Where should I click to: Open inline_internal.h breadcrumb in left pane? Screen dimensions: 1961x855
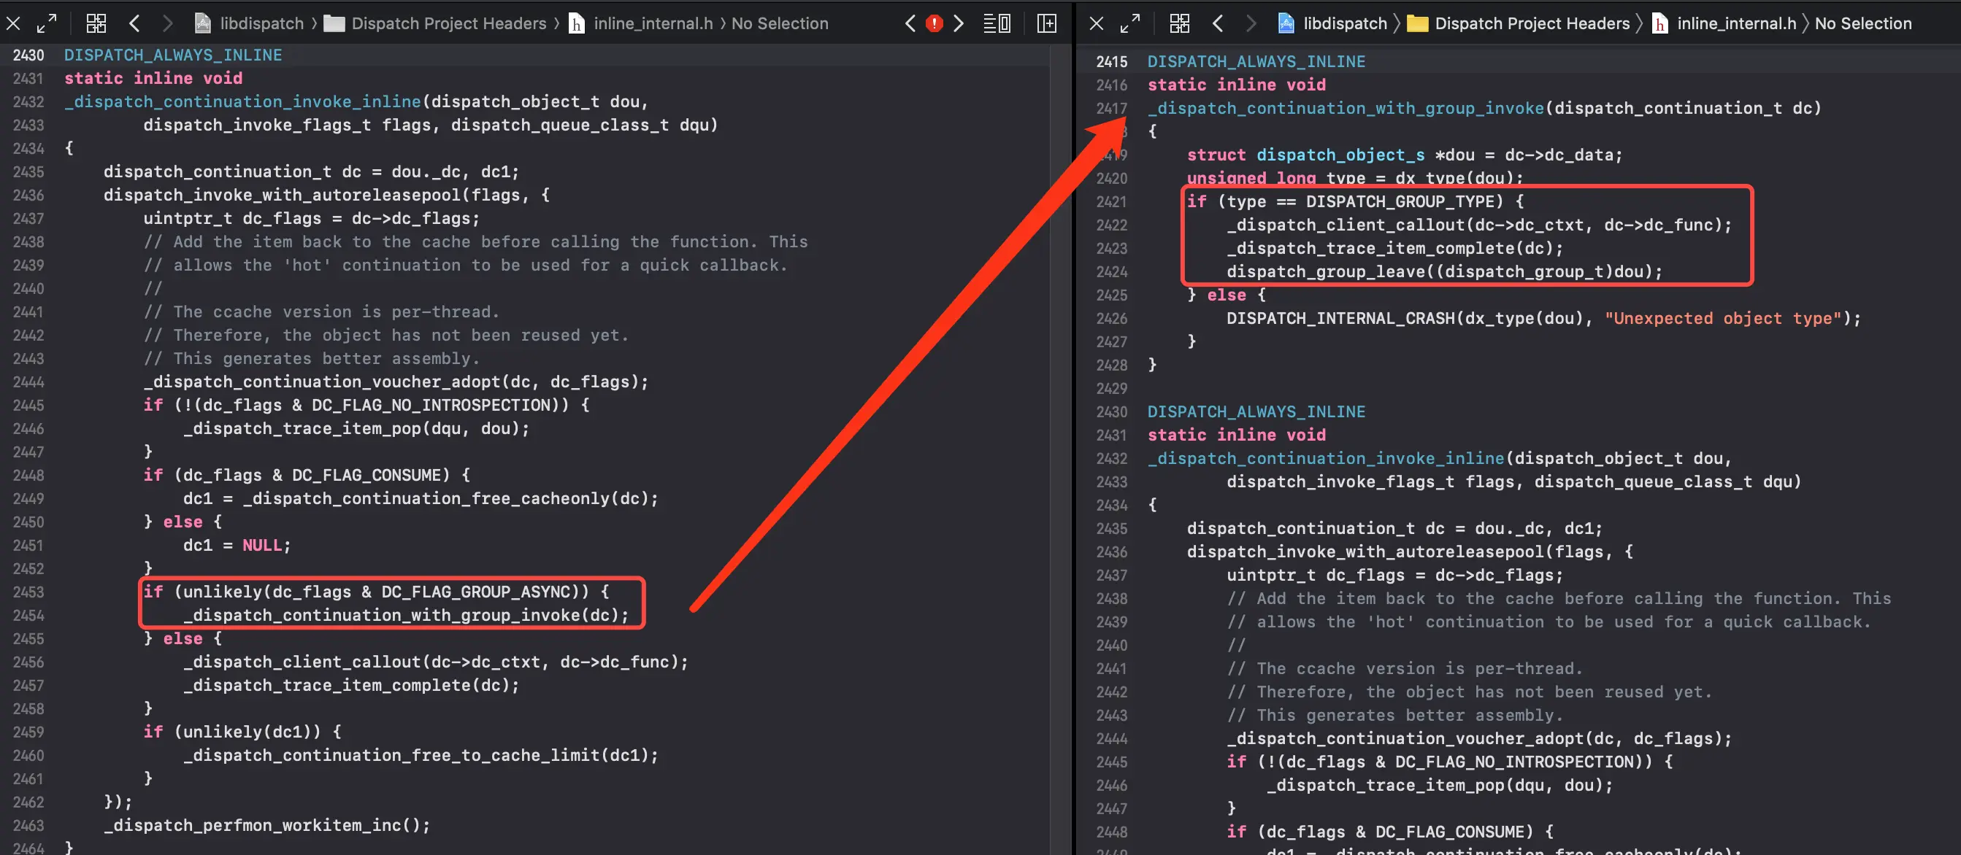click(653, 23)
